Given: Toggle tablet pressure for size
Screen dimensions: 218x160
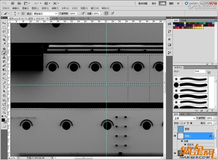Looking at the screenshot, I should point(113,14).
